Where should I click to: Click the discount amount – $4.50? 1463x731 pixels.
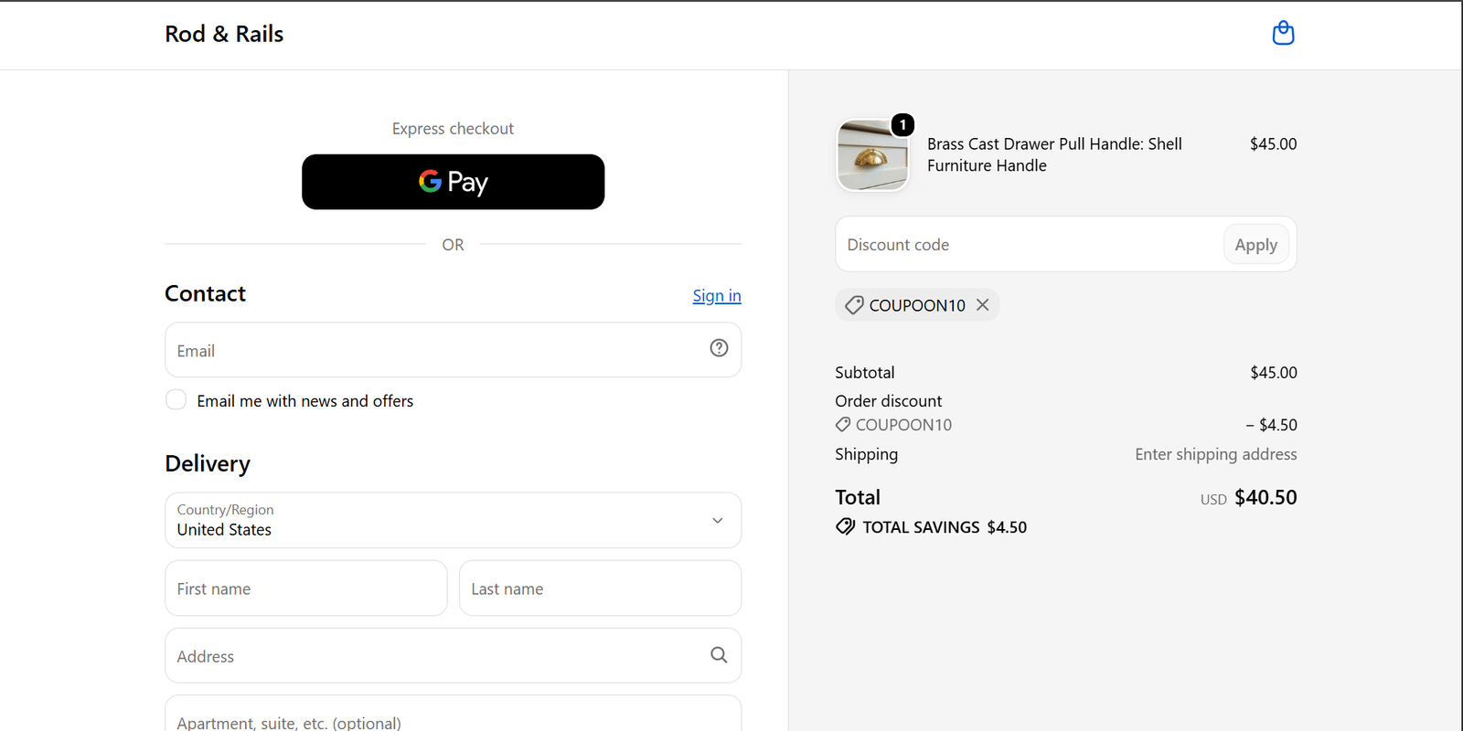click(x=1271, y=425)
